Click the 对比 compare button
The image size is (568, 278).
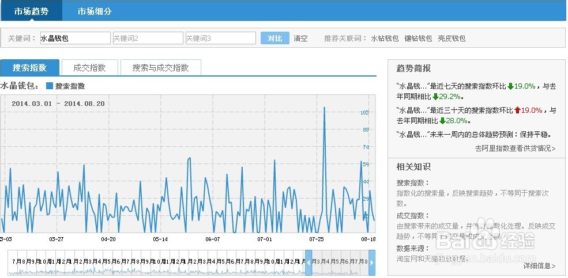(x=275, y=38)
